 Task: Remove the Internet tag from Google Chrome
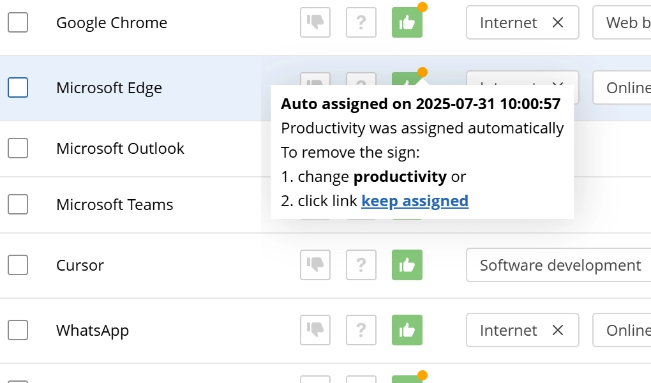[x=557, y=22]
